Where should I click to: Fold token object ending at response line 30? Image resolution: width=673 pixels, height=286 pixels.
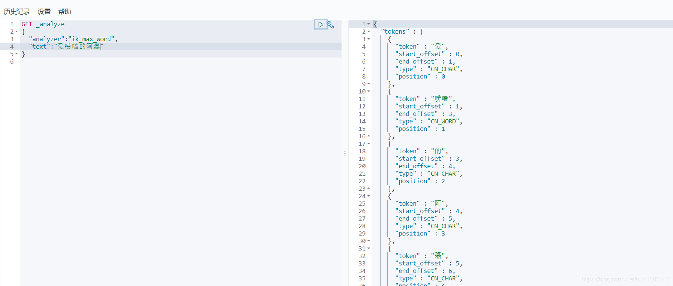[369, 241]
